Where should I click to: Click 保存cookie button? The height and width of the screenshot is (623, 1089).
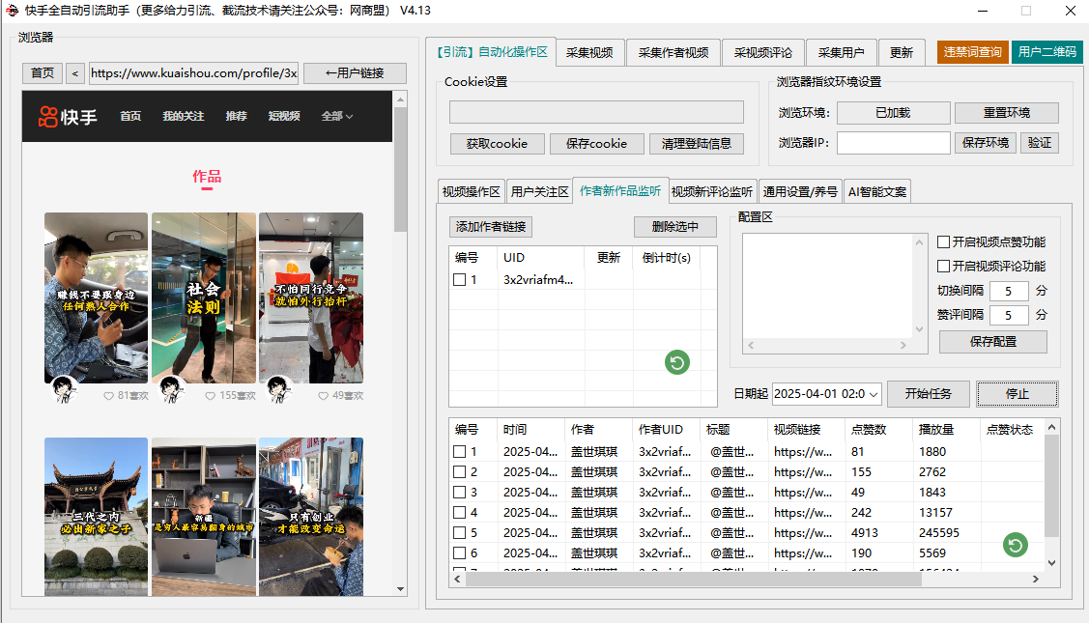(596, 144)
